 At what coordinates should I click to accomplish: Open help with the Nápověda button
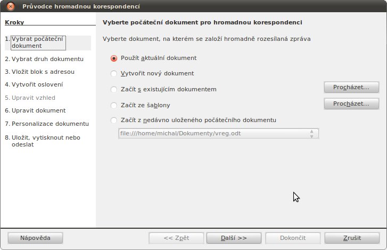point(35,238)
